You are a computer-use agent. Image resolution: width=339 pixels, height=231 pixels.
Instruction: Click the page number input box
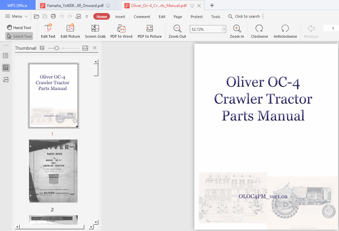[x=331, y=28]
